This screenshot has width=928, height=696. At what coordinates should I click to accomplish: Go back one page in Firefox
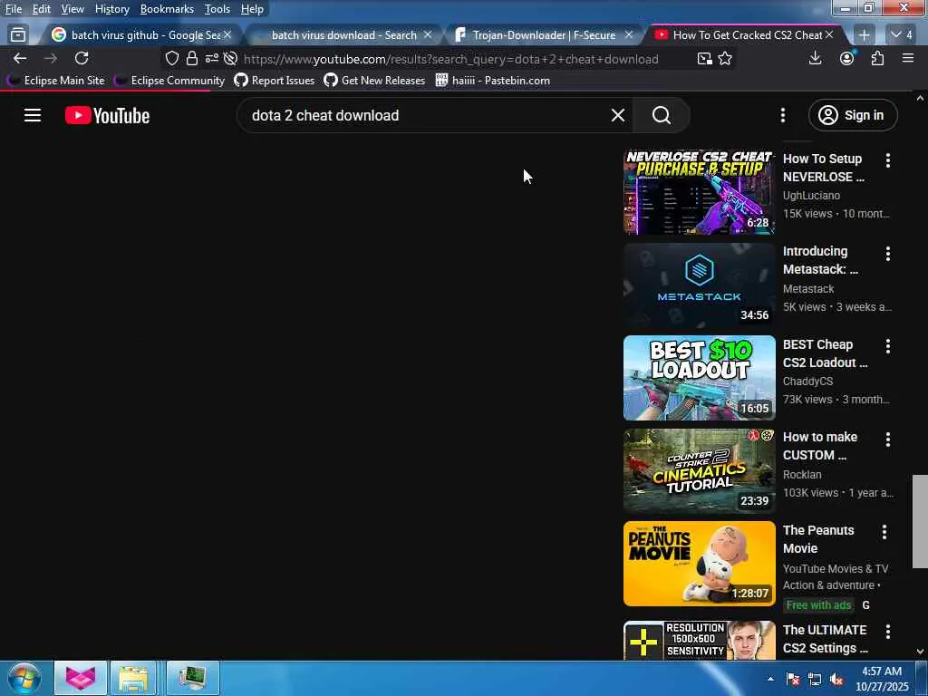pos(20,58)
